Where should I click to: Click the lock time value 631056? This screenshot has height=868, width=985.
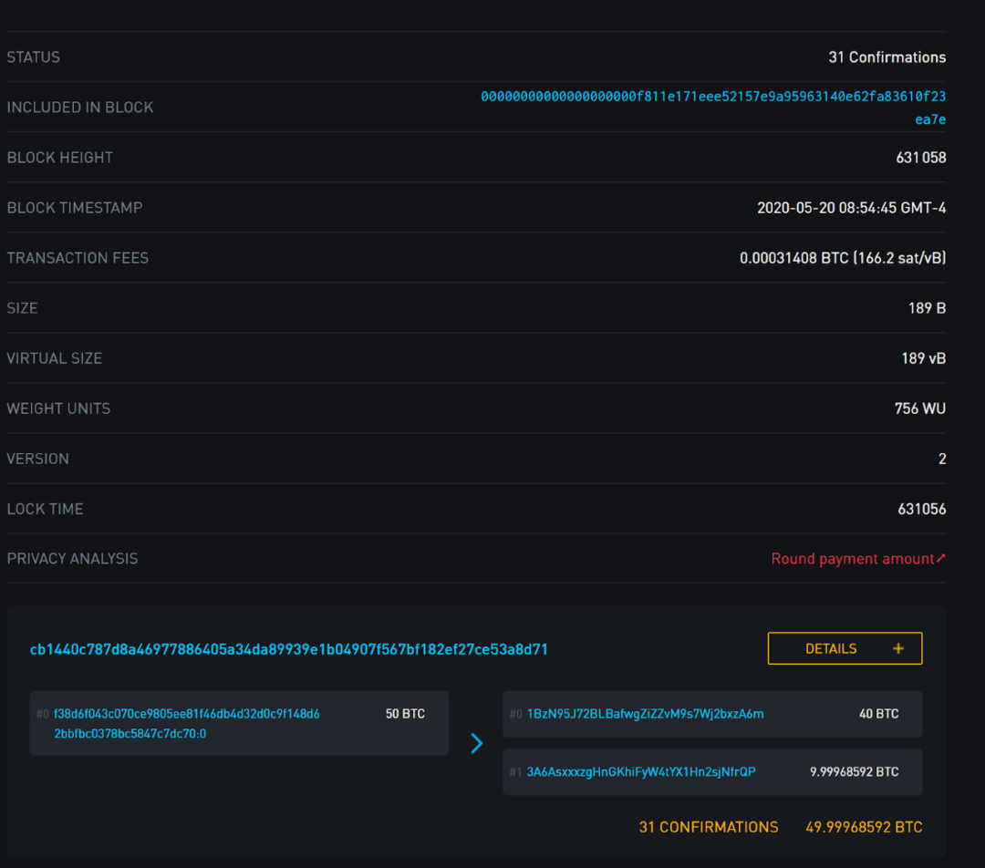tap(921, 509)
